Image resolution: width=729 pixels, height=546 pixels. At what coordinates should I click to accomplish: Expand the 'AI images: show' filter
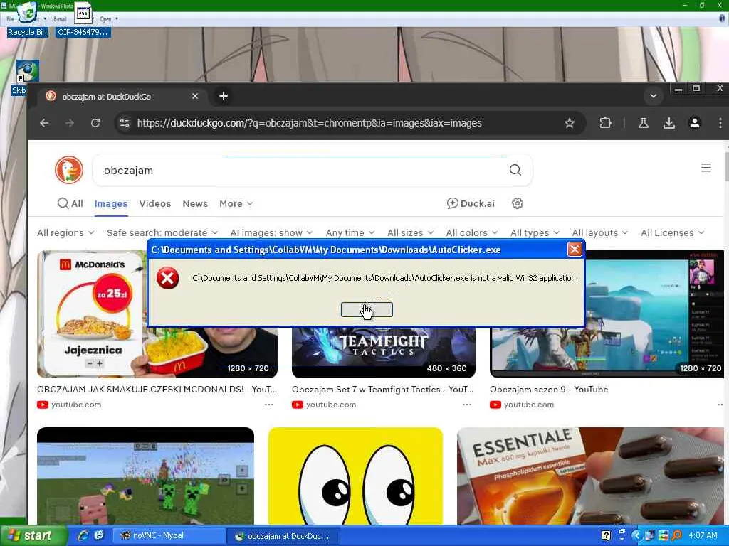[x=271, y=232]
